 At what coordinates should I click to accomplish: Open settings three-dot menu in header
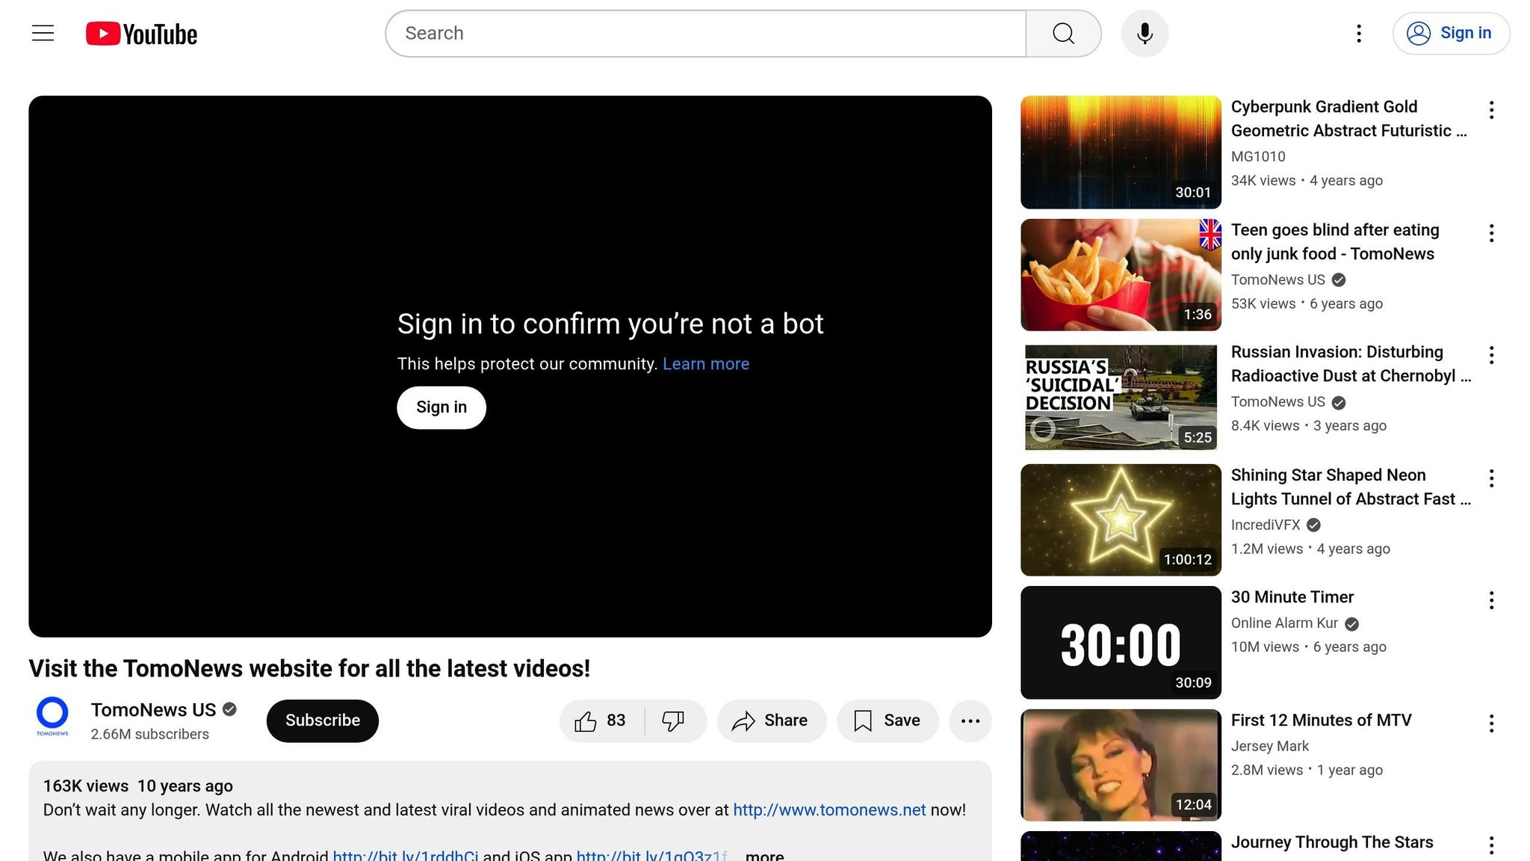point(1359,34)
